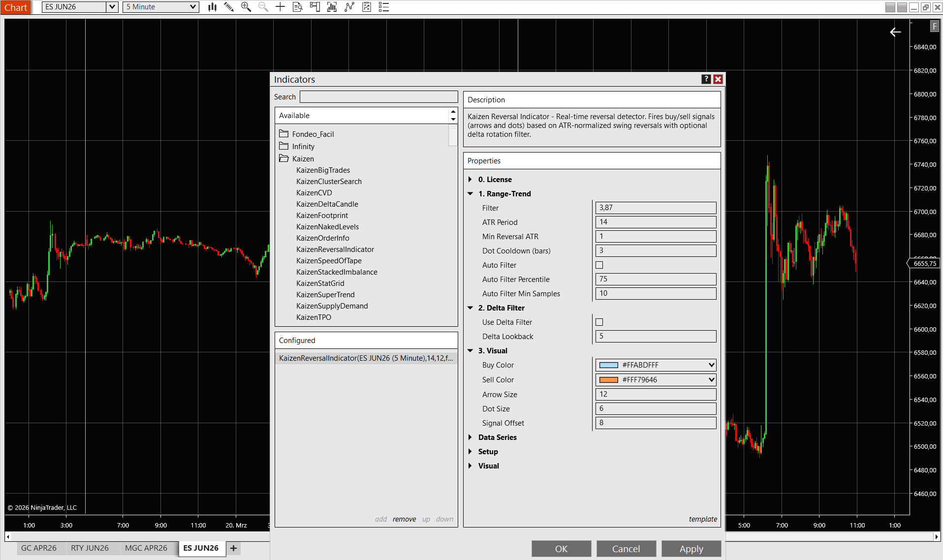Open the strategies clipboard icon

(x=367, y=7)
